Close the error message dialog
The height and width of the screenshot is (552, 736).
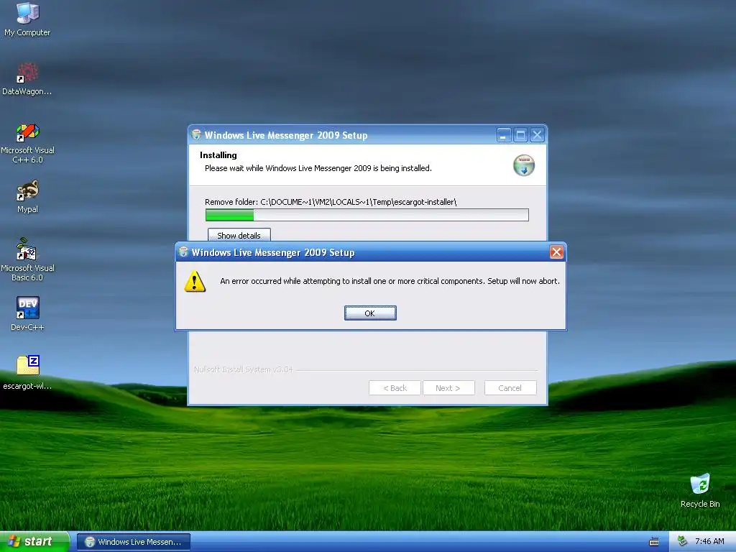point(556,252)
